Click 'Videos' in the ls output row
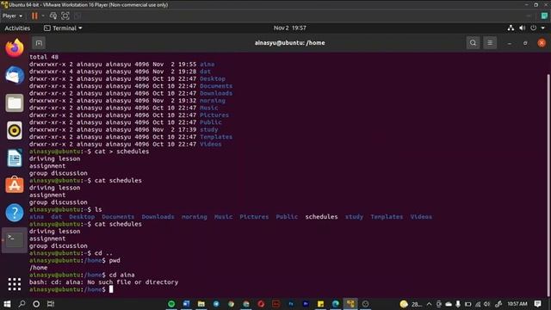The width and height of the screenshot is (551, 310). point(421,217)
